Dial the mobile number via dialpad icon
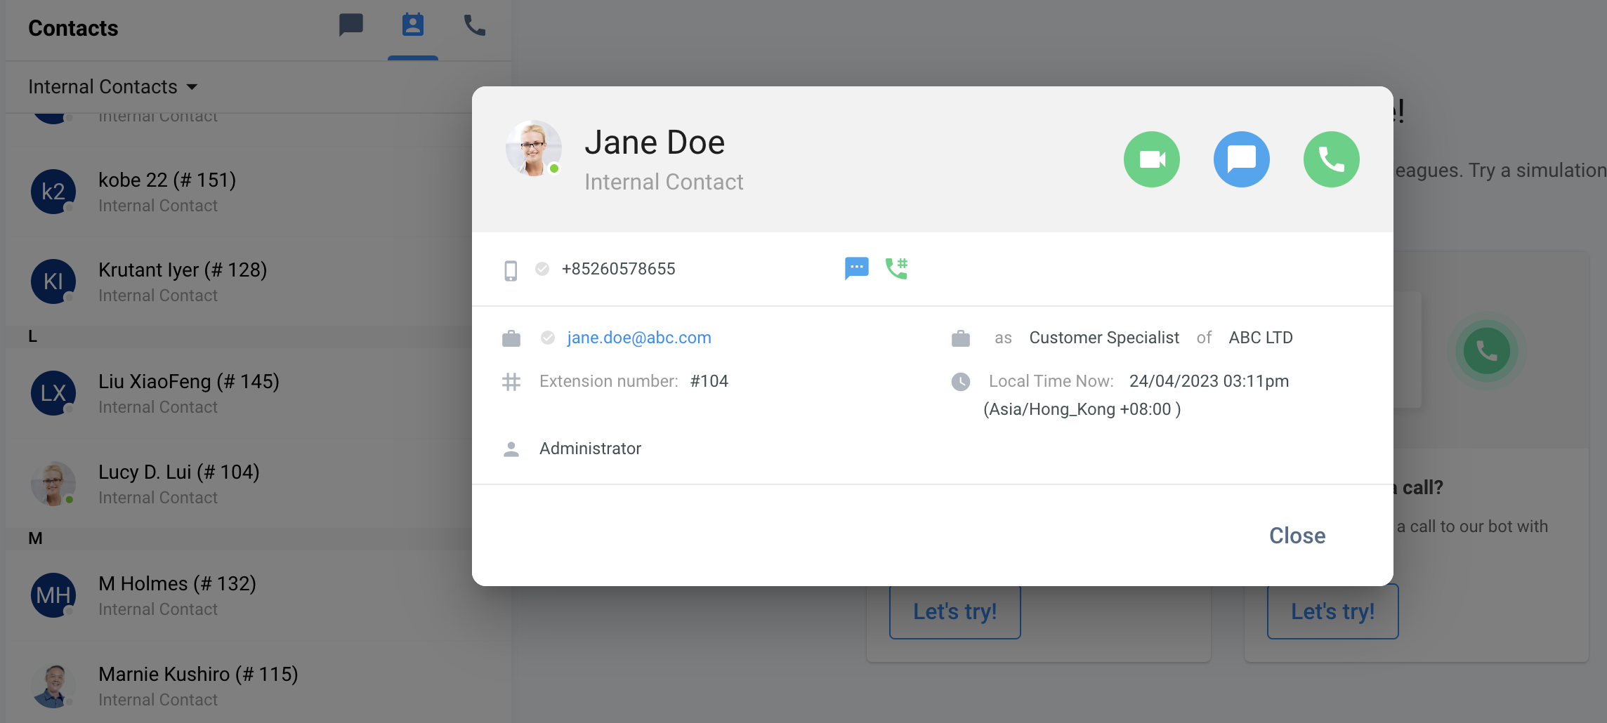The image size is (1607, 723). click(897, 268)
